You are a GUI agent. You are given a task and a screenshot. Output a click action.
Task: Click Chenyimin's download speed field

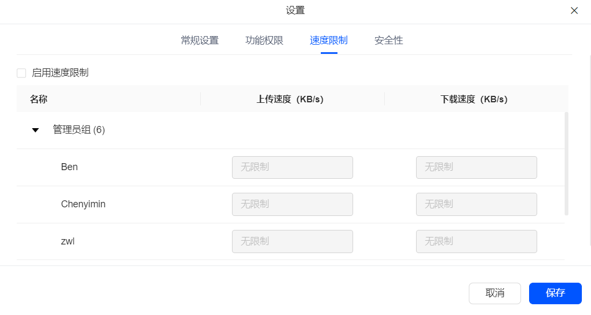(x=476, y=204)
